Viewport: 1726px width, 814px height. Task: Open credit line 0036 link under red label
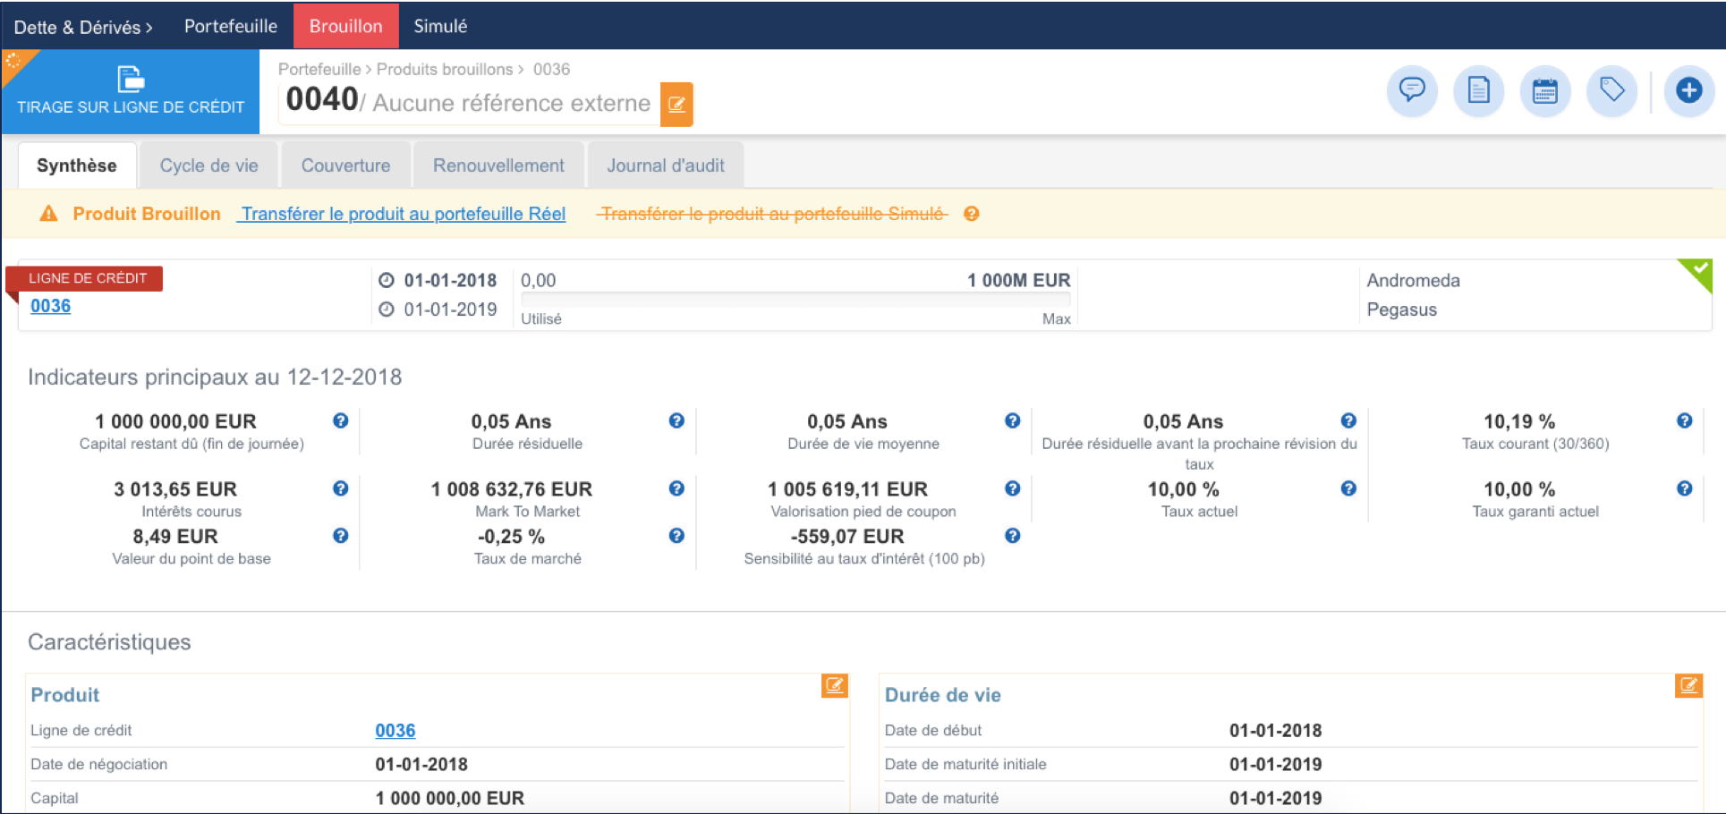click(50, 306)
